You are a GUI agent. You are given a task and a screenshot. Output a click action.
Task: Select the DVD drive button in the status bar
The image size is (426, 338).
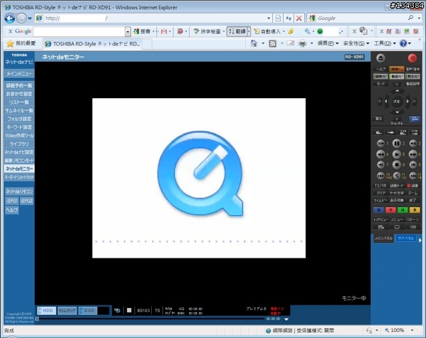[x=88, y=311]
